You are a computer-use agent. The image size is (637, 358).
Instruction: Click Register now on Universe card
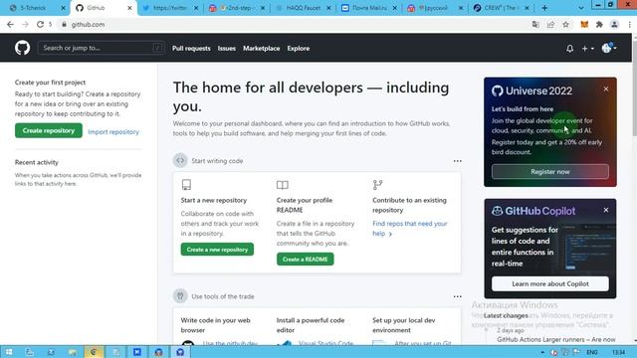click(x=550, y=172)
